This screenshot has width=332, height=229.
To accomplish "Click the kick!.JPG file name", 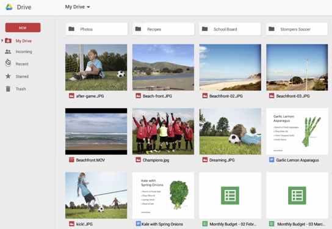I will pos(84,224).
